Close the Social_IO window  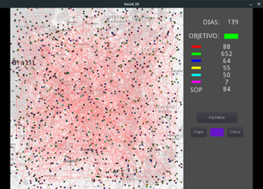(259, 4)
